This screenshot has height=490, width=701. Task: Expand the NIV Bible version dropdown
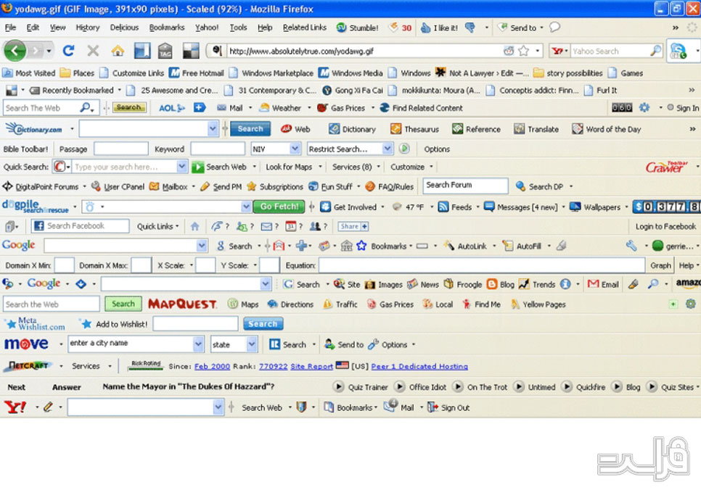295,149
